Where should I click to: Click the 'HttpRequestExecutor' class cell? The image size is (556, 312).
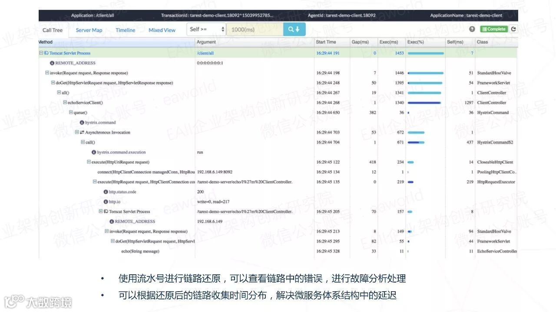[496, 182]
